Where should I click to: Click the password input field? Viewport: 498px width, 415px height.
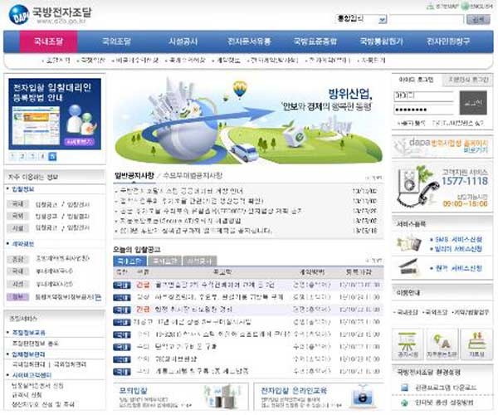tap(423, 109)
